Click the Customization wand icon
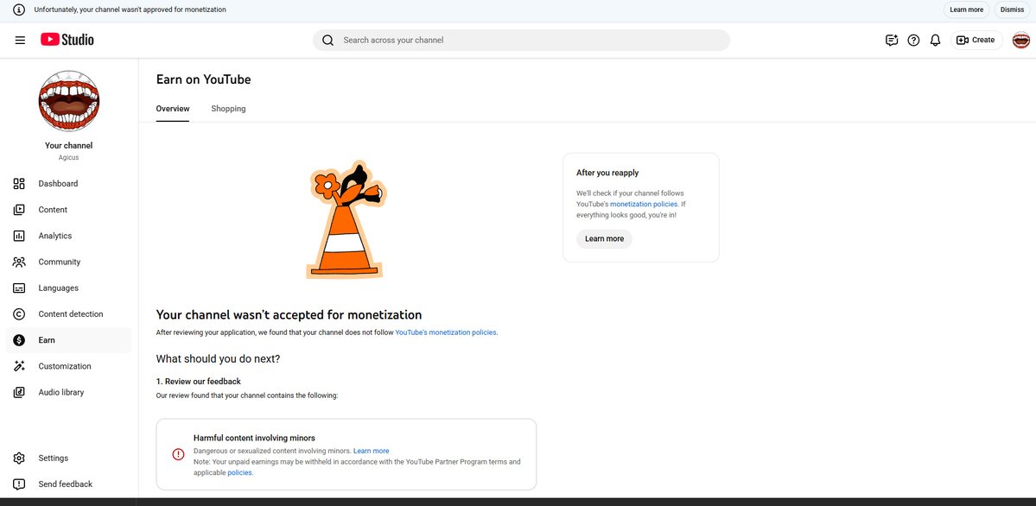This screenshot has height=506, width=1036. (19, 366)
